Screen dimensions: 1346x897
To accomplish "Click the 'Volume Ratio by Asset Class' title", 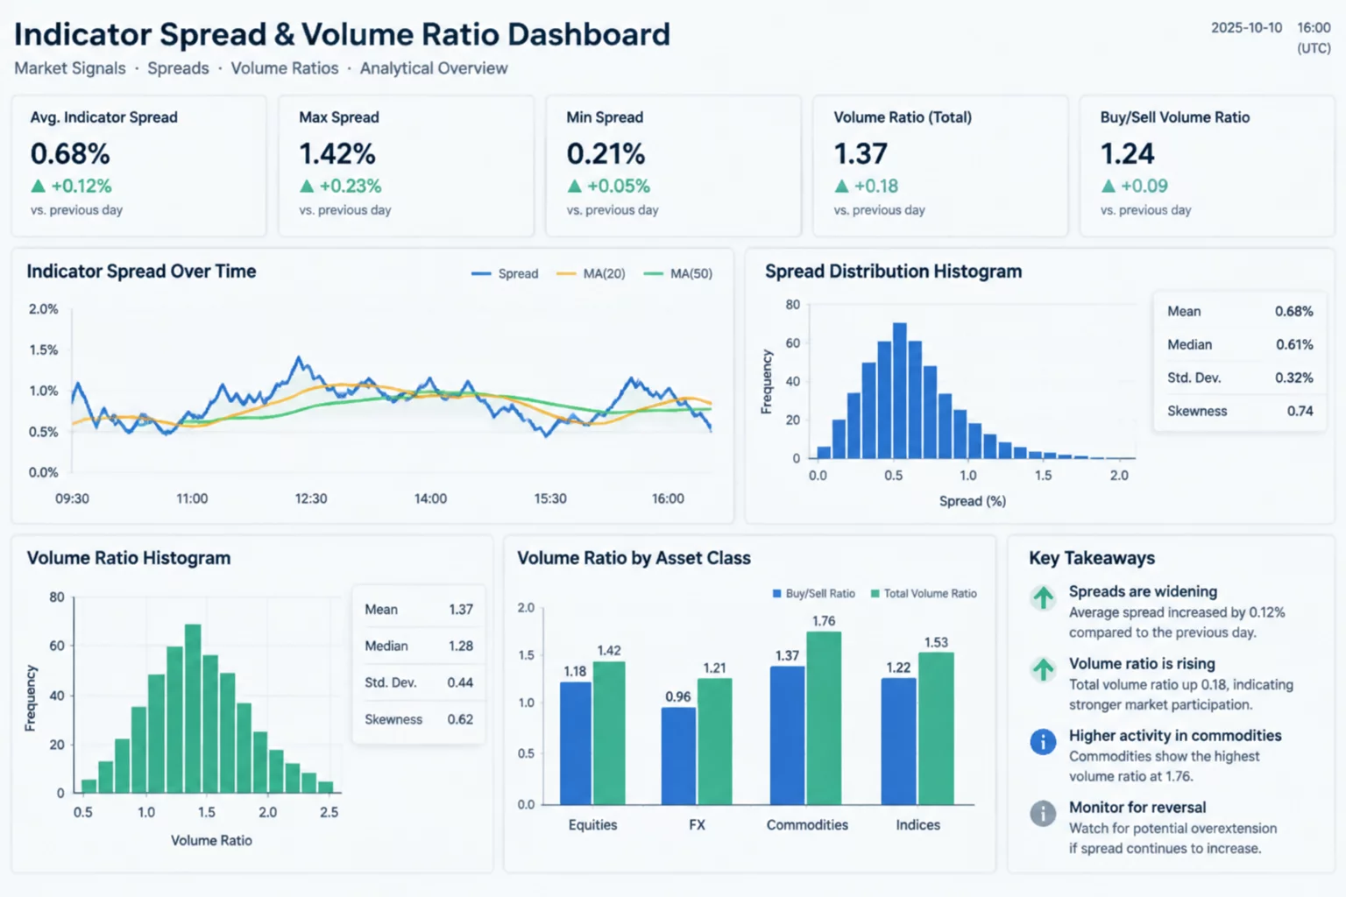I will (x=634, y=558).
